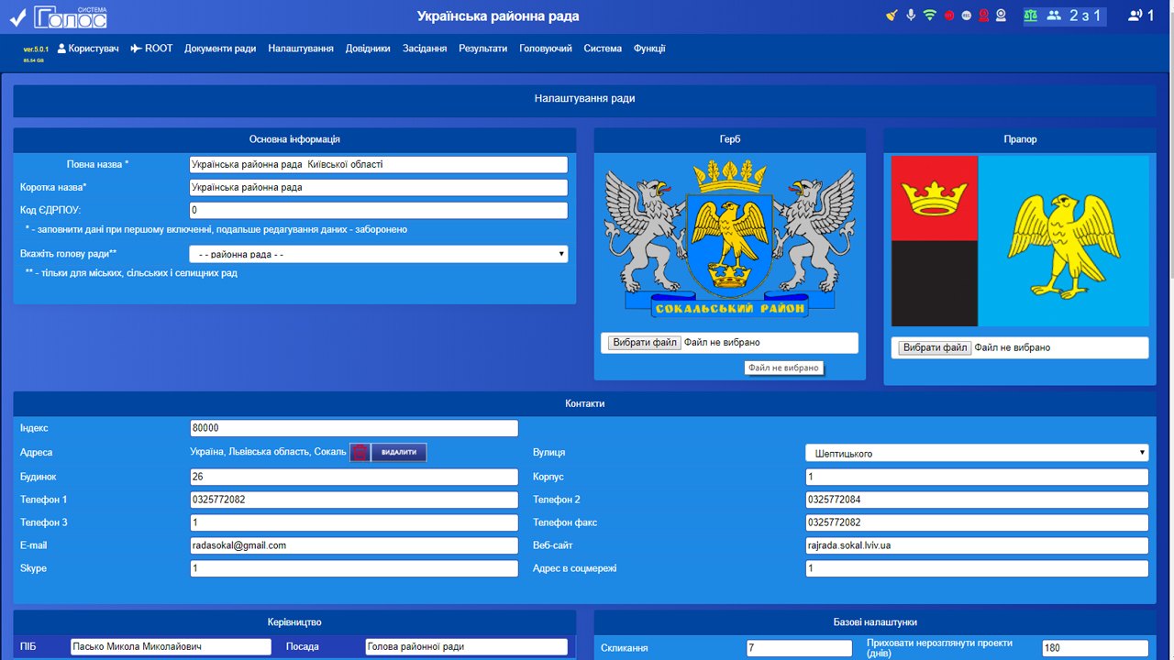Click the green scales icon
Viewport: 1174px width, 660px height.
pos(1032,16)
